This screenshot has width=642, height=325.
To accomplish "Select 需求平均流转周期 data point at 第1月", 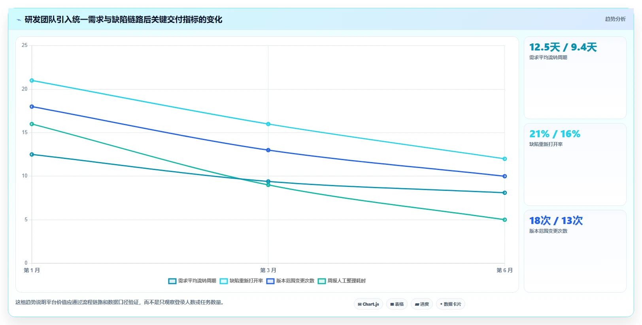I will tap(32, 155).
